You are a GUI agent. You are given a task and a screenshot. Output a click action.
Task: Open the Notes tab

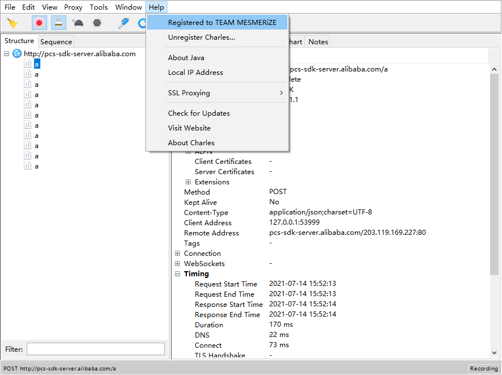[x=318, y=41]
